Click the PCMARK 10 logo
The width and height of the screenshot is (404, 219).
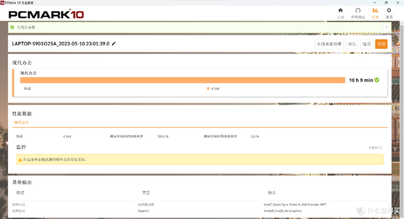pos(46,14)
